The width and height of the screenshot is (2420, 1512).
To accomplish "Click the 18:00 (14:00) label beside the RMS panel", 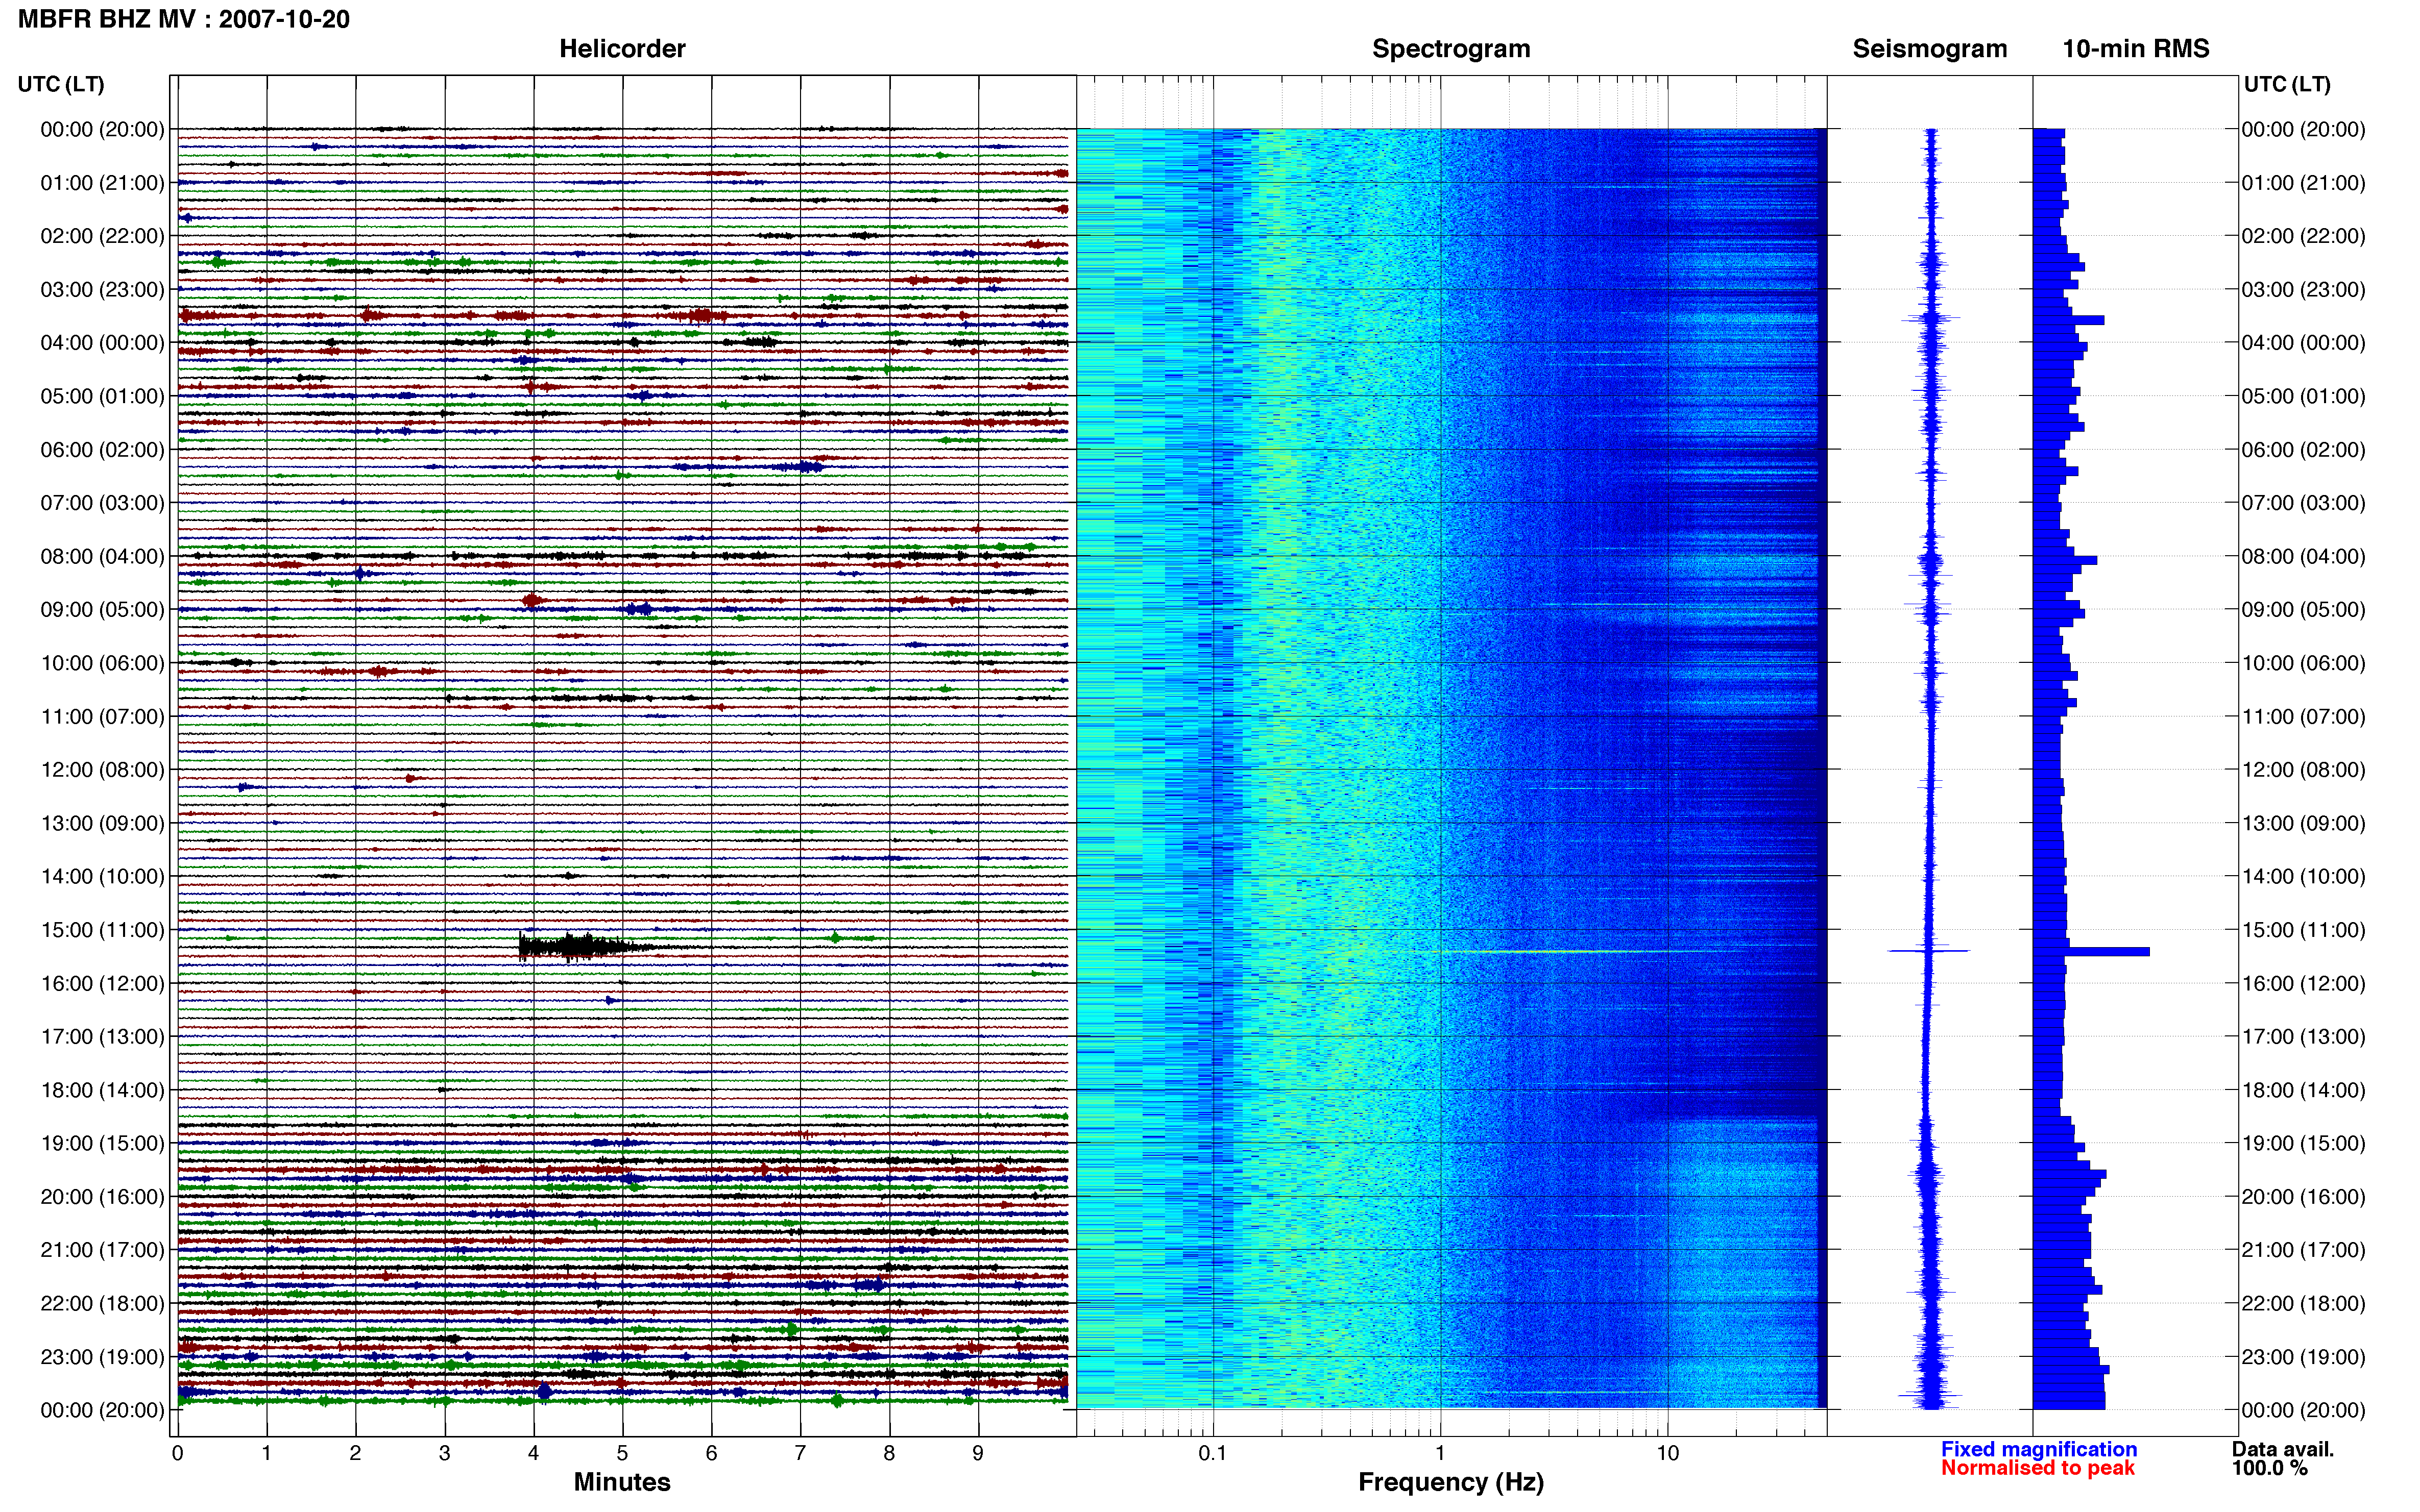I will click(2303, 1090).
